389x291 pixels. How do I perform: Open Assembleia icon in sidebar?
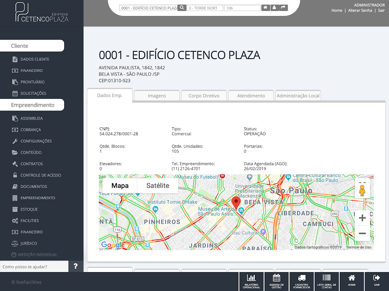pos(15,118)
